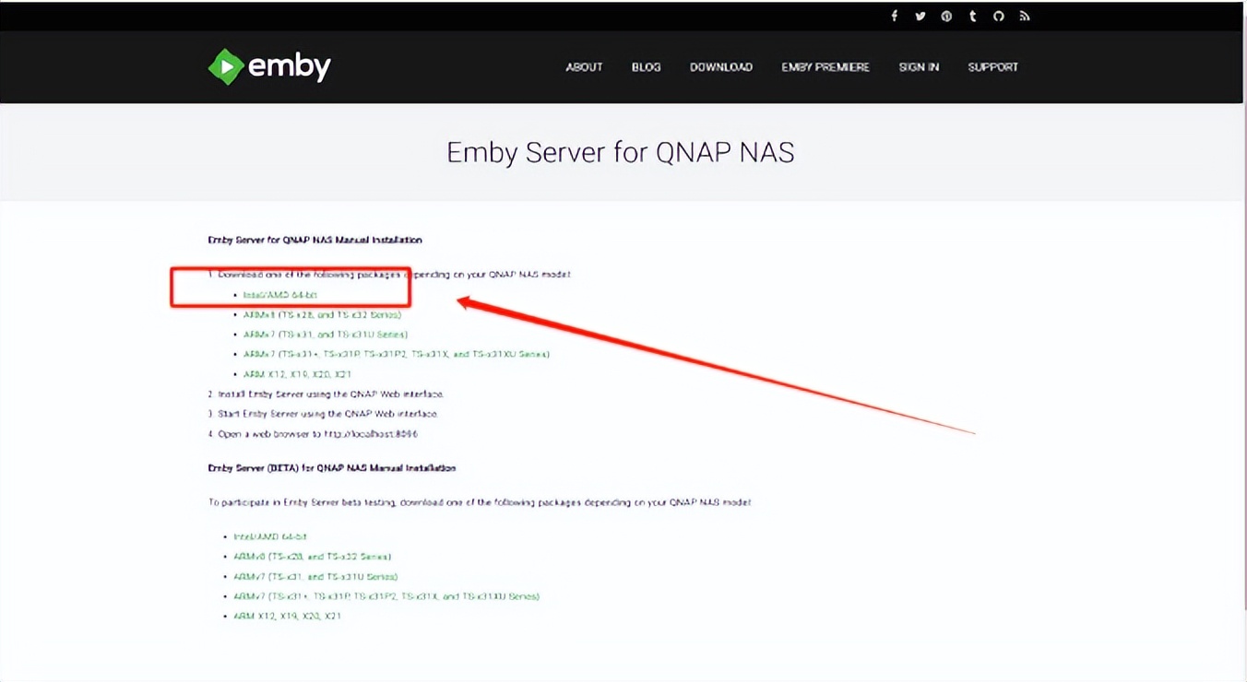Click 'Install Emby Server using the QNAP Web interface'

pyautogui.click(x=330, y=394)
